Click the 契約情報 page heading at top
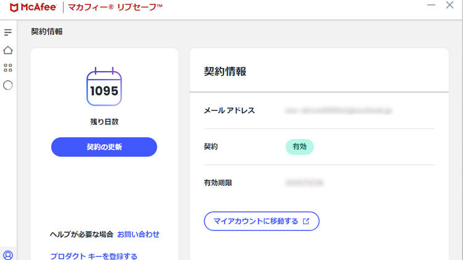Image resolution: width=463 pixels, height=260 pixels. tap(47, 31)
